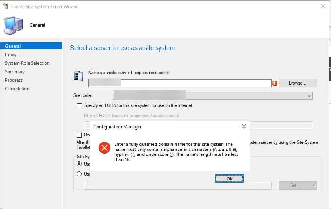Select the second unselected radio button
The image size is (331, 209).
(x=79, y=174)
